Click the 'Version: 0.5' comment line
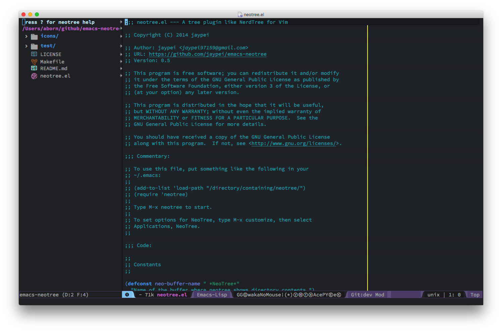This screenshot has height=332, width=502. click(x=147, y=60)
